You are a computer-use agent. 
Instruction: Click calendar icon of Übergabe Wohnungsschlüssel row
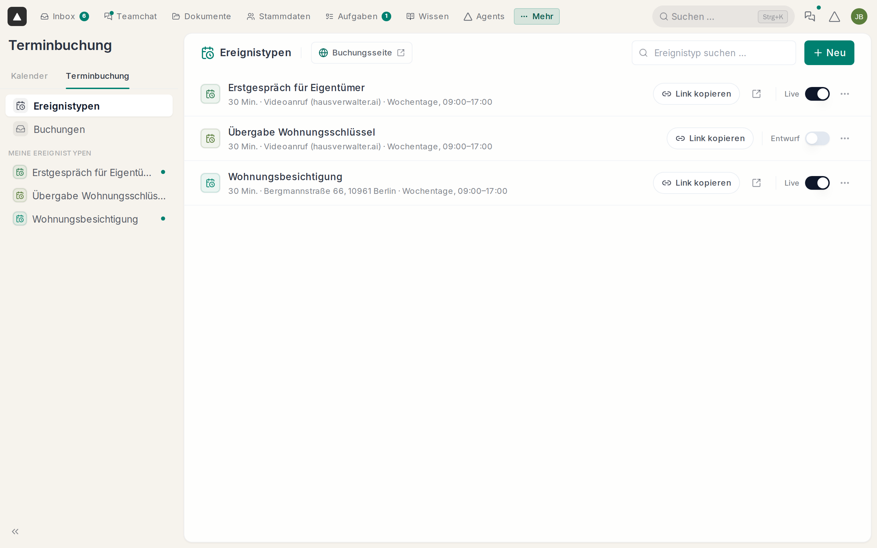click(210, 138)
